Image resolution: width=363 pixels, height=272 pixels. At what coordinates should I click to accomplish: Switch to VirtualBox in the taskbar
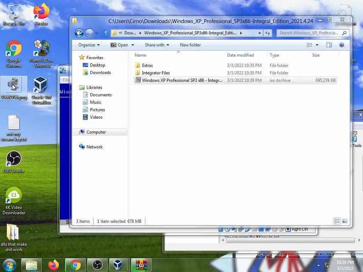point(118,265)
